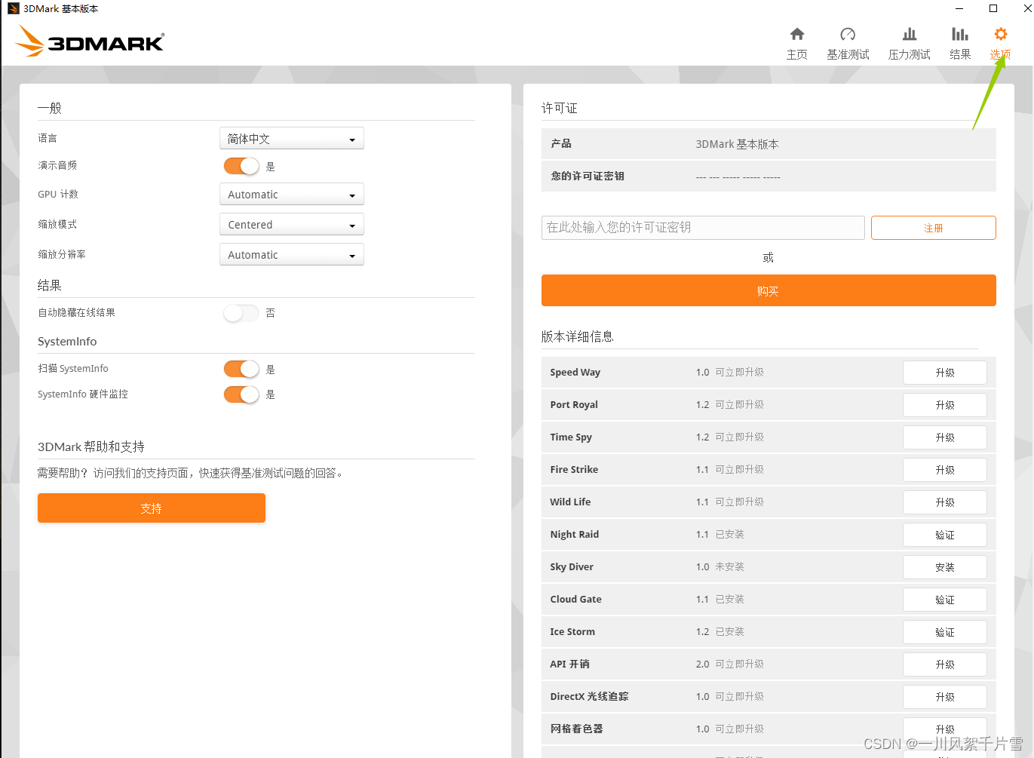Upgrade DirectX 光线追踪 test
The image size is (1034, 758).
pos(945,697)
